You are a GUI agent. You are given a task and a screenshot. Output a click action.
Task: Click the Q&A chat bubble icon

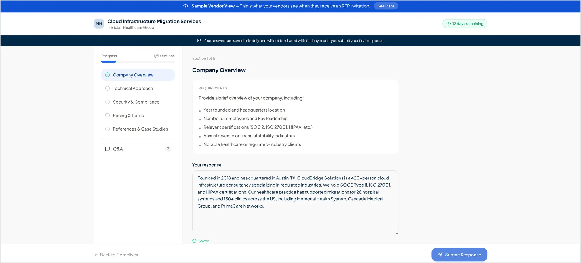click(108, 149)
